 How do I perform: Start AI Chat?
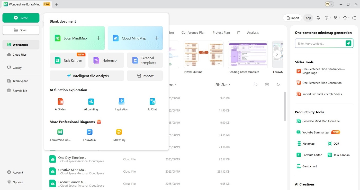click(x=152, y=104)
